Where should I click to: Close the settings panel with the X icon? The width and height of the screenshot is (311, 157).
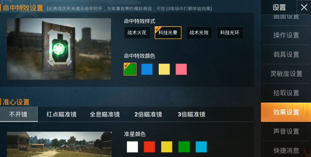(304, 7)
